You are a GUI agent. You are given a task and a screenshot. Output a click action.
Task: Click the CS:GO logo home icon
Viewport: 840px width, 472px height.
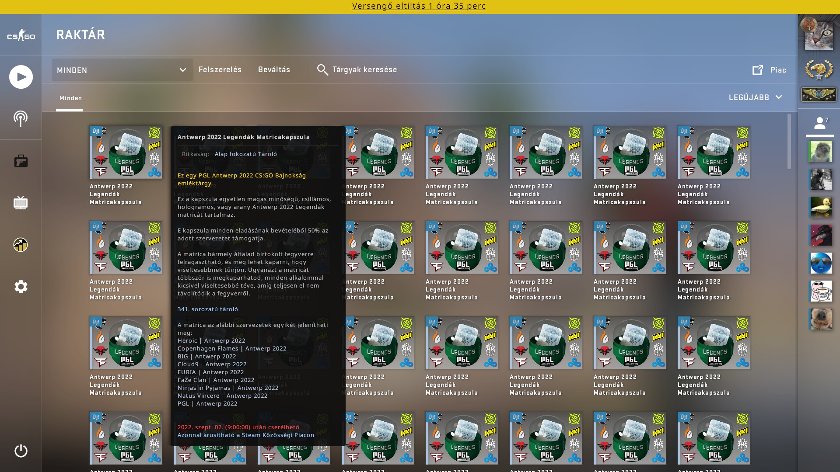pyautogui.click(x=21, y=36)
